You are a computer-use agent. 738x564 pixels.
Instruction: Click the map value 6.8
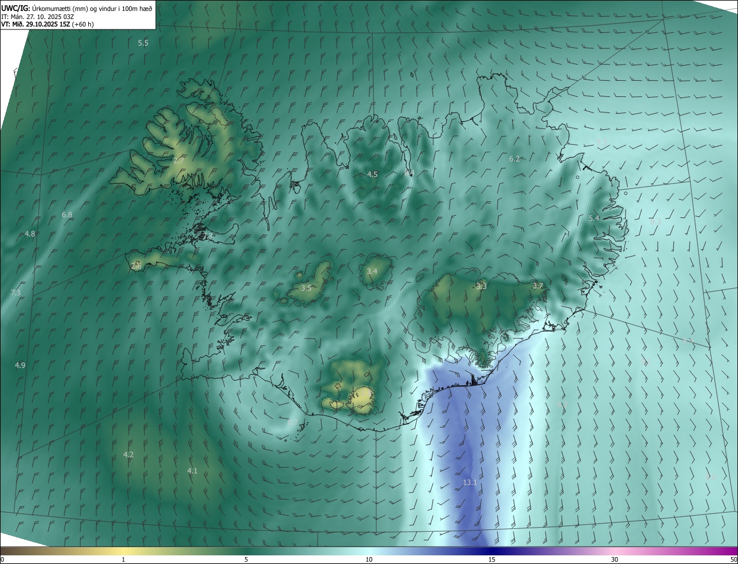pos(67,215)
